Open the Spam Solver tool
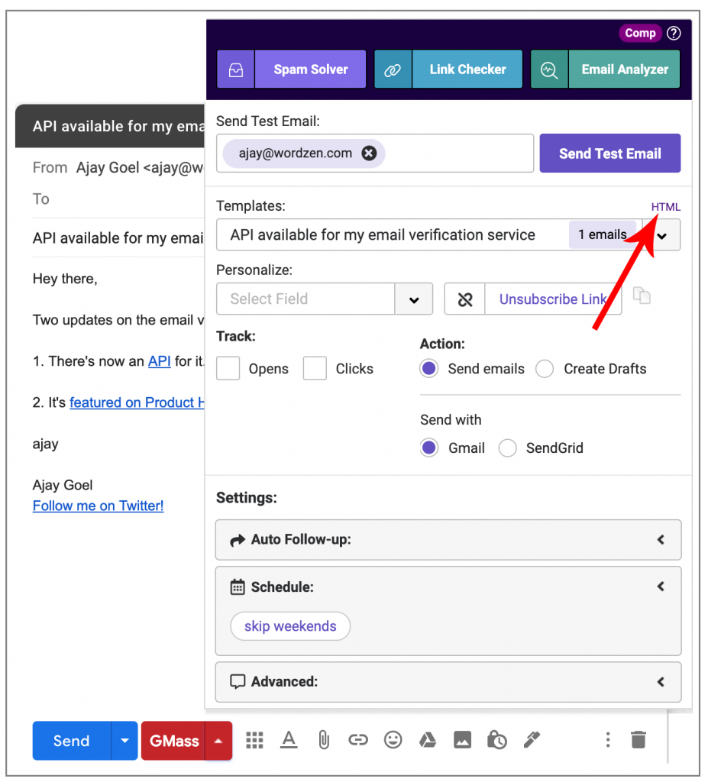The width and height of the screenshot is (708, 782). pos(310,69)
